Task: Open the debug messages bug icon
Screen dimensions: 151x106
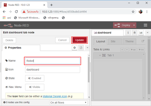Action: coord(135,33)
